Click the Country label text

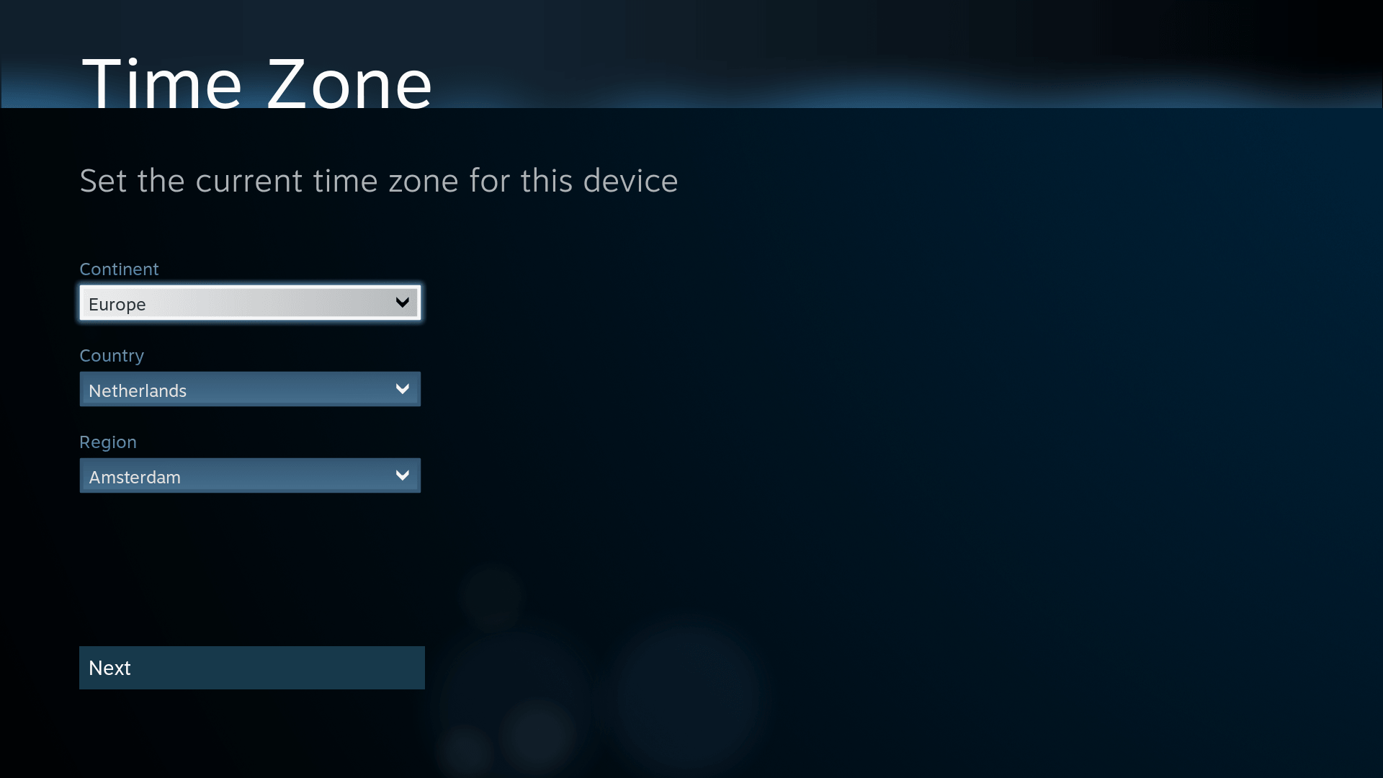(x=111, y=355)
